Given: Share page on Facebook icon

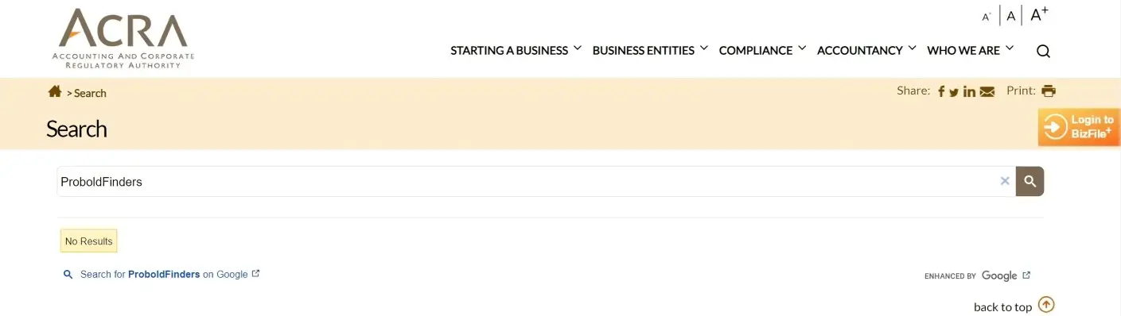Looking at the screenshot, I should [941, 91].
